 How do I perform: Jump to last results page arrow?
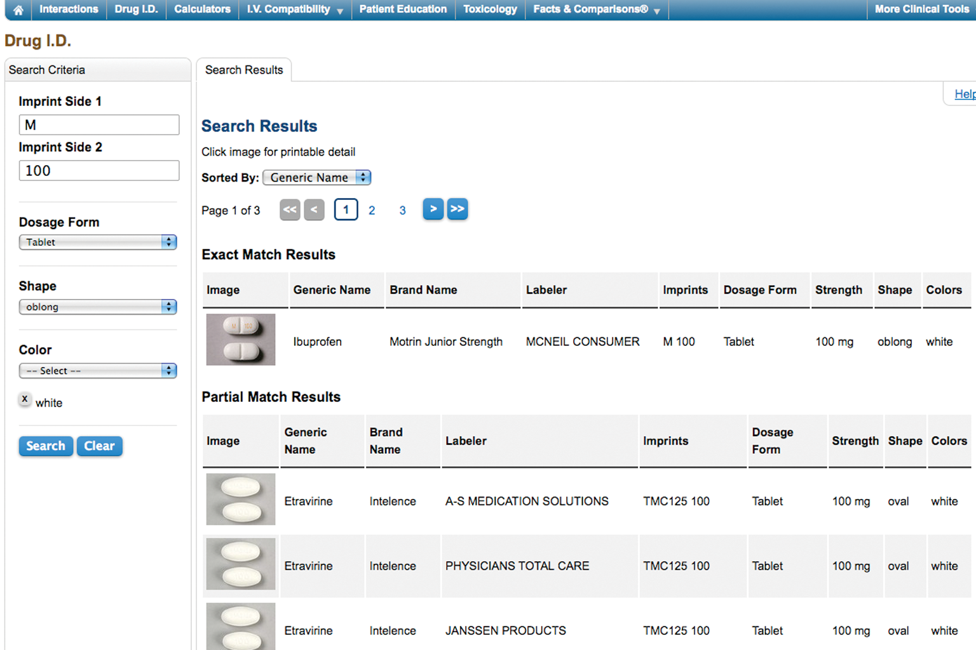[x=457, y=209]
